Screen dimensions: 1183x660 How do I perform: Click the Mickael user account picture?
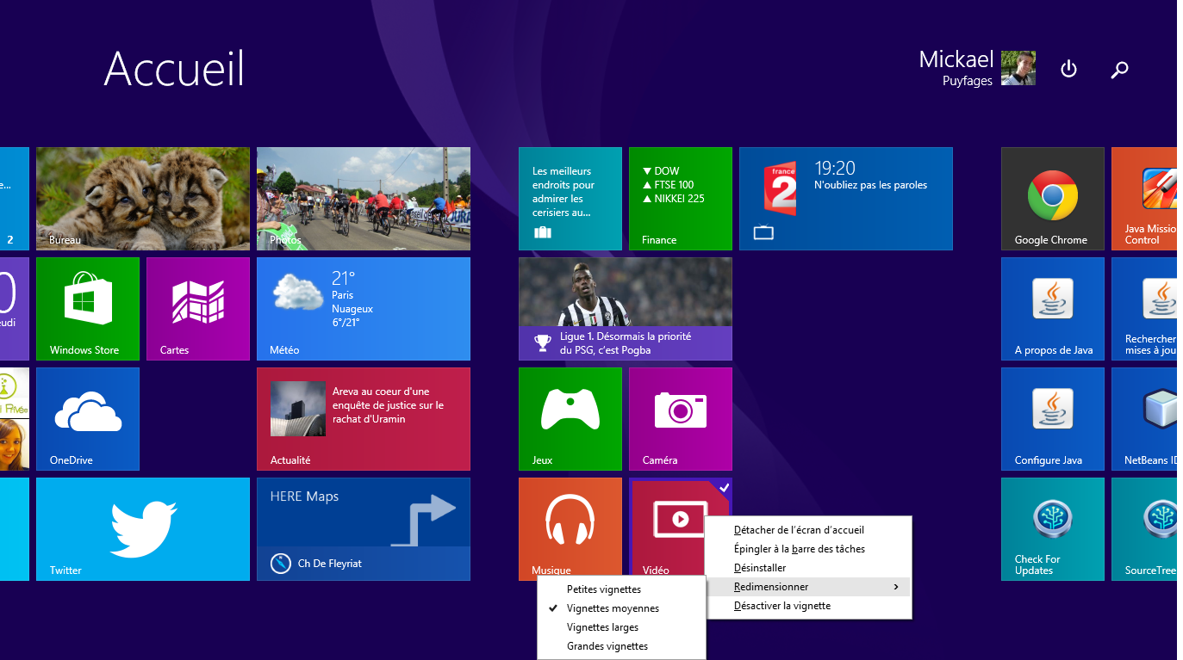1018,68
